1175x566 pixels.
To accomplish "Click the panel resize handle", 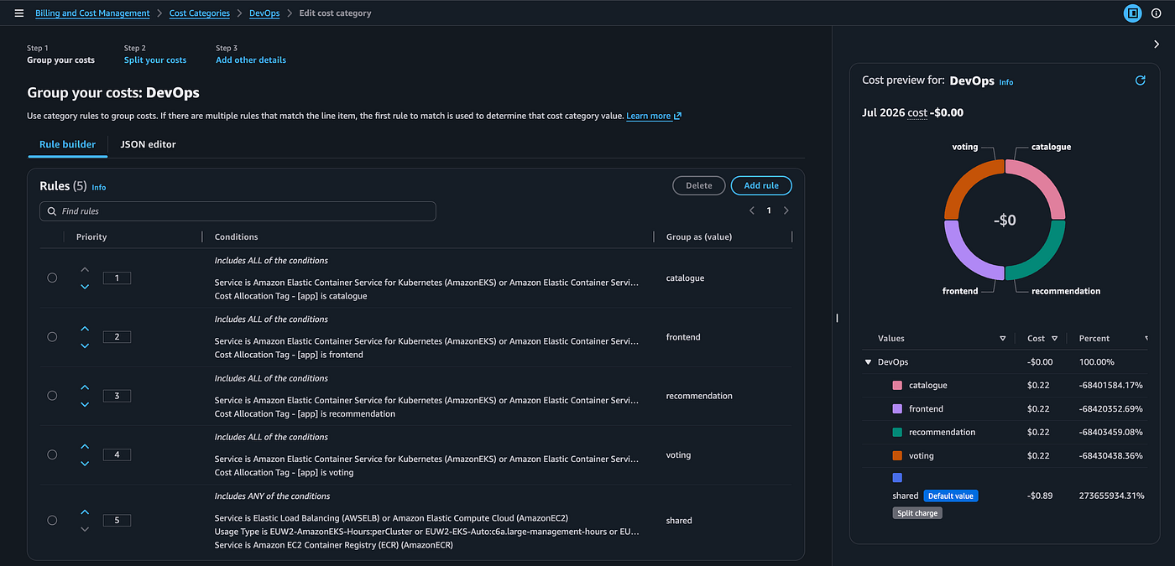I will point(837,318).
